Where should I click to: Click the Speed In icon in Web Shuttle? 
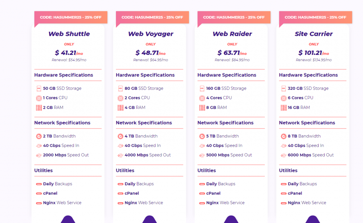39,146
